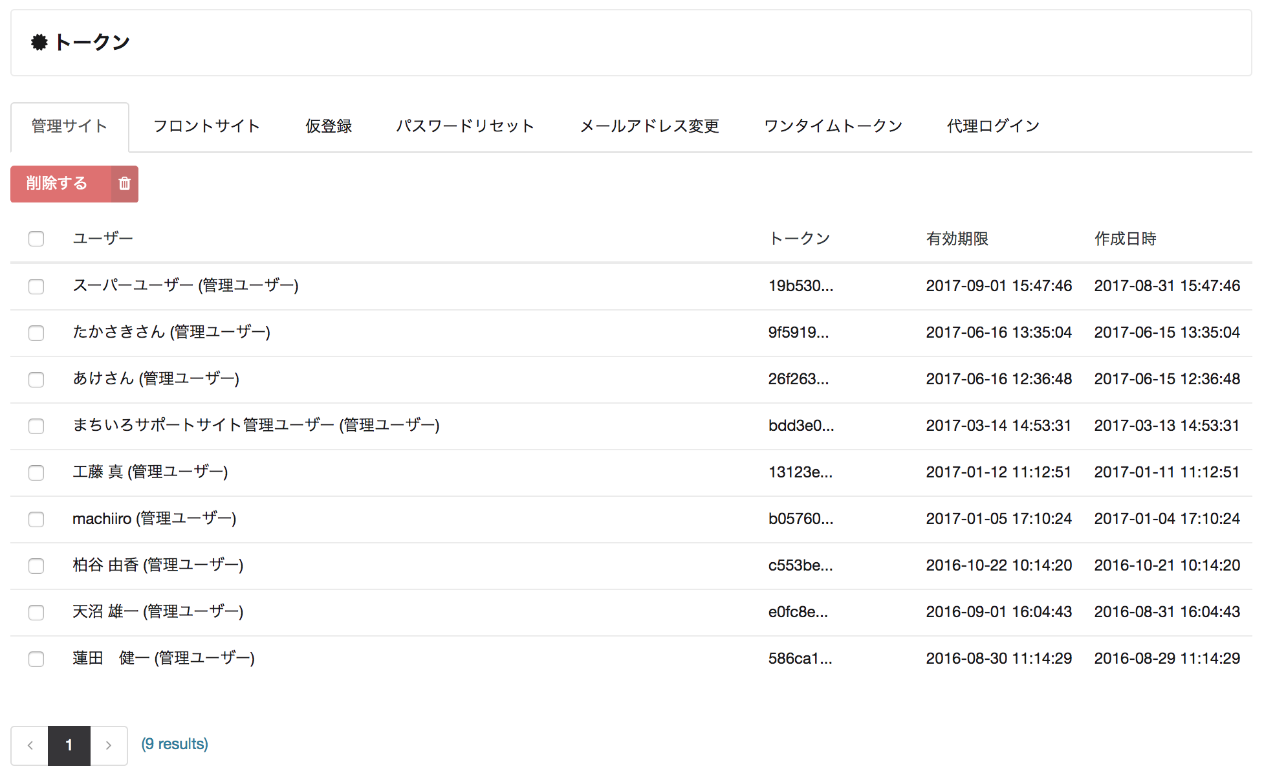
Task: Click the (9 results) text
Action: 175,745
